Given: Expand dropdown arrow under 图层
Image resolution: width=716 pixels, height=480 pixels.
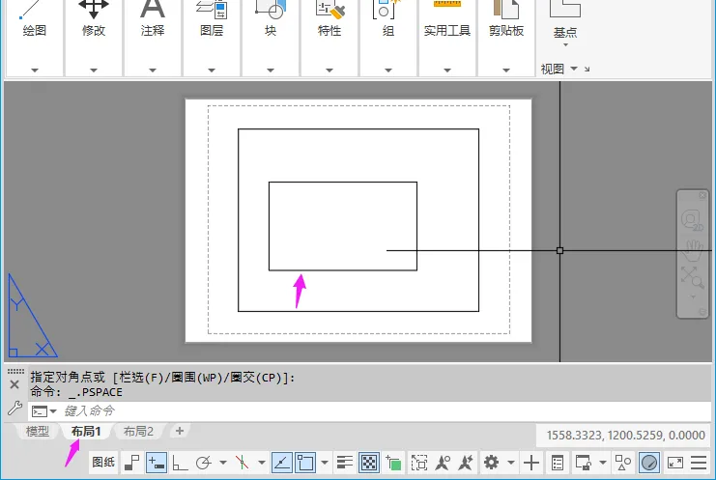Looking at the screenshot, I should 212,71.
